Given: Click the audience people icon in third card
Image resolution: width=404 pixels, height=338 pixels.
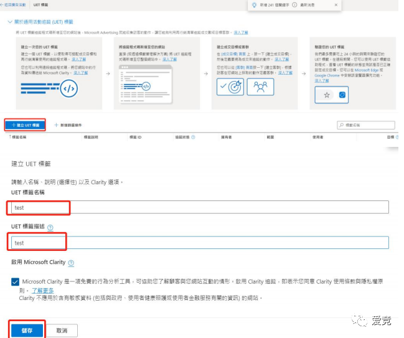Looking at the screenshot, I should [260, 87].
